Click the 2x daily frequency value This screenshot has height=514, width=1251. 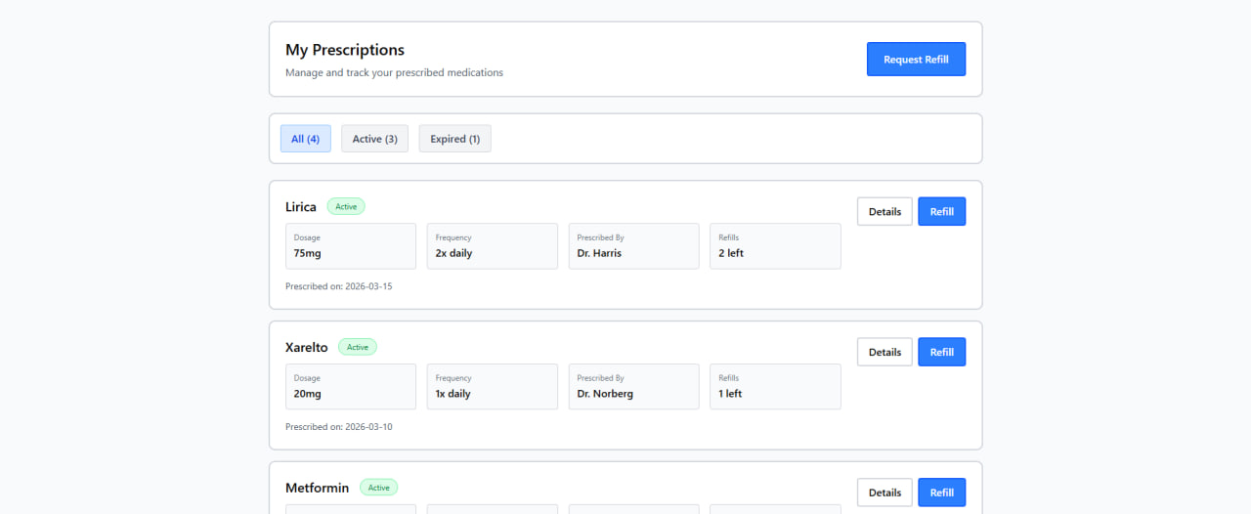click(x=453, y=253)
